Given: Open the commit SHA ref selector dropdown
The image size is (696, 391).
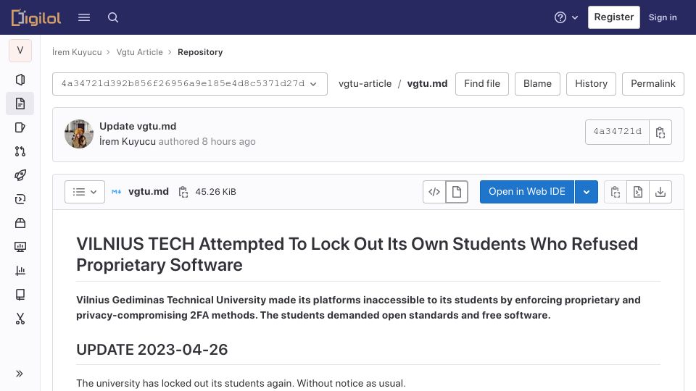Looking at the screenshot, I should 190,84.
